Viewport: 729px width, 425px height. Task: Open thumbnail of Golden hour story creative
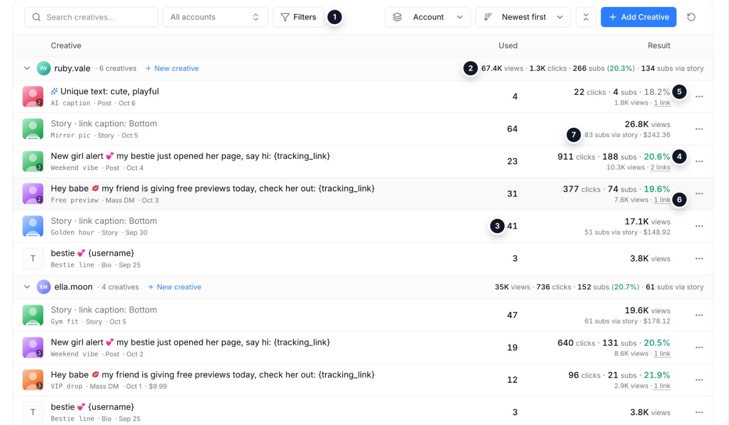33,226
